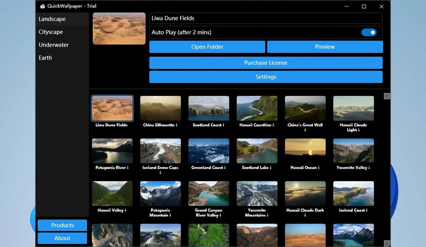Viewport: 426px width, 247px height.
Task: Pick the Scotland Coast wallpaper
Action: coord(208,108)
